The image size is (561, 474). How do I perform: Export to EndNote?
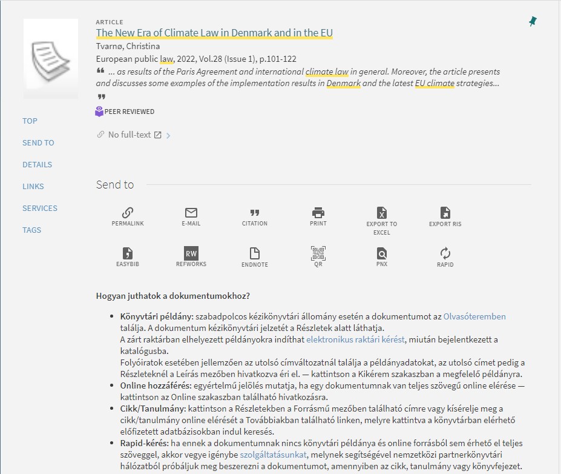255,254
